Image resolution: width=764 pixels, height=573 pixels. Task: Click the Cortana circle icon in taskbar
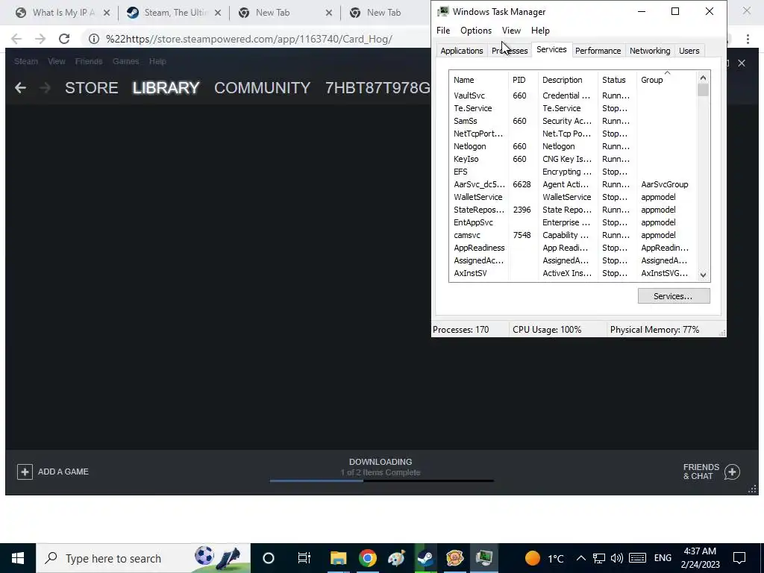tap(269, 558)
